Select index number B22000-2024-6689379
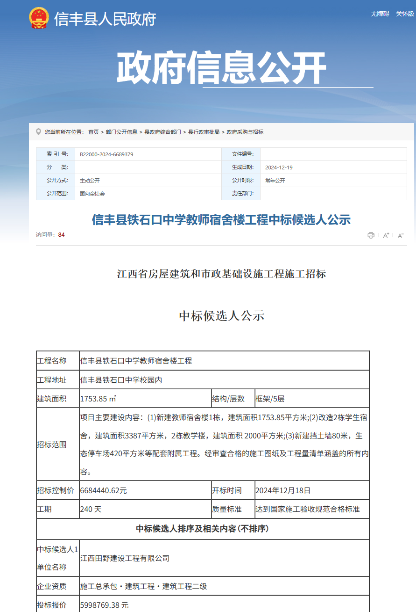Image resolution: width=416 pixels, height=612 pixels. [x=106, y=154]
